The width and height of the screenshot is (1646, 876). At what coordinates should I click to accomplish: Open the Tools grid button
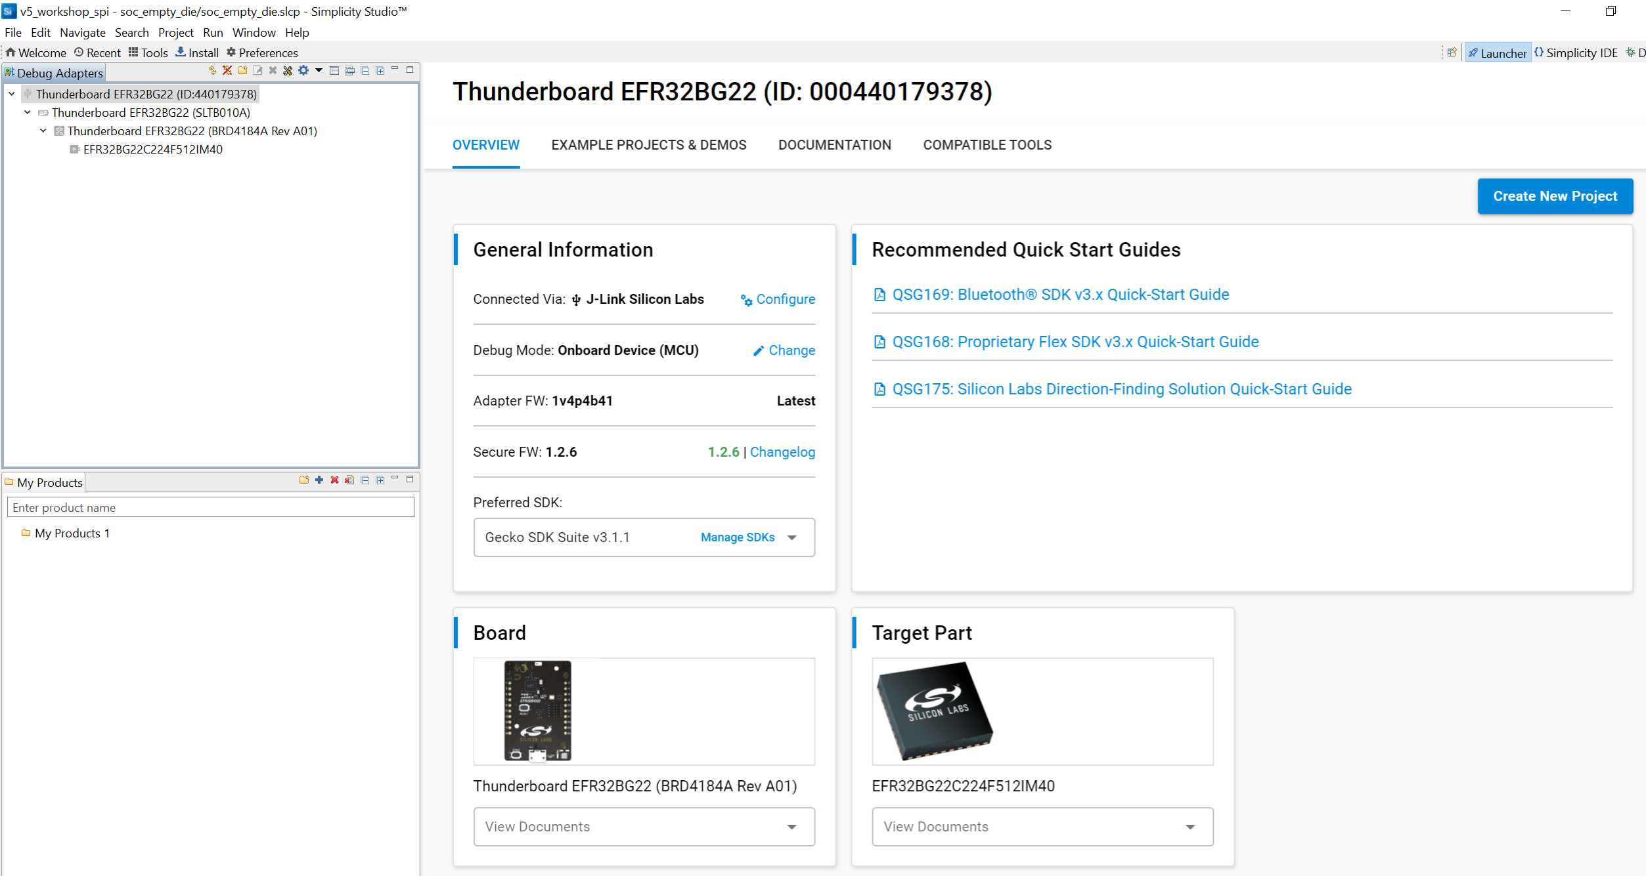[148, 52]
